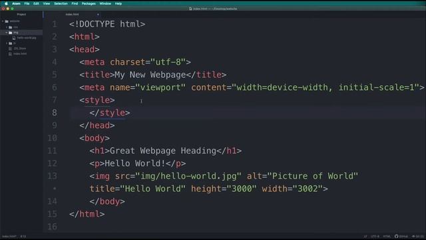
Task: Select the Project panel header
Action: 21,14
